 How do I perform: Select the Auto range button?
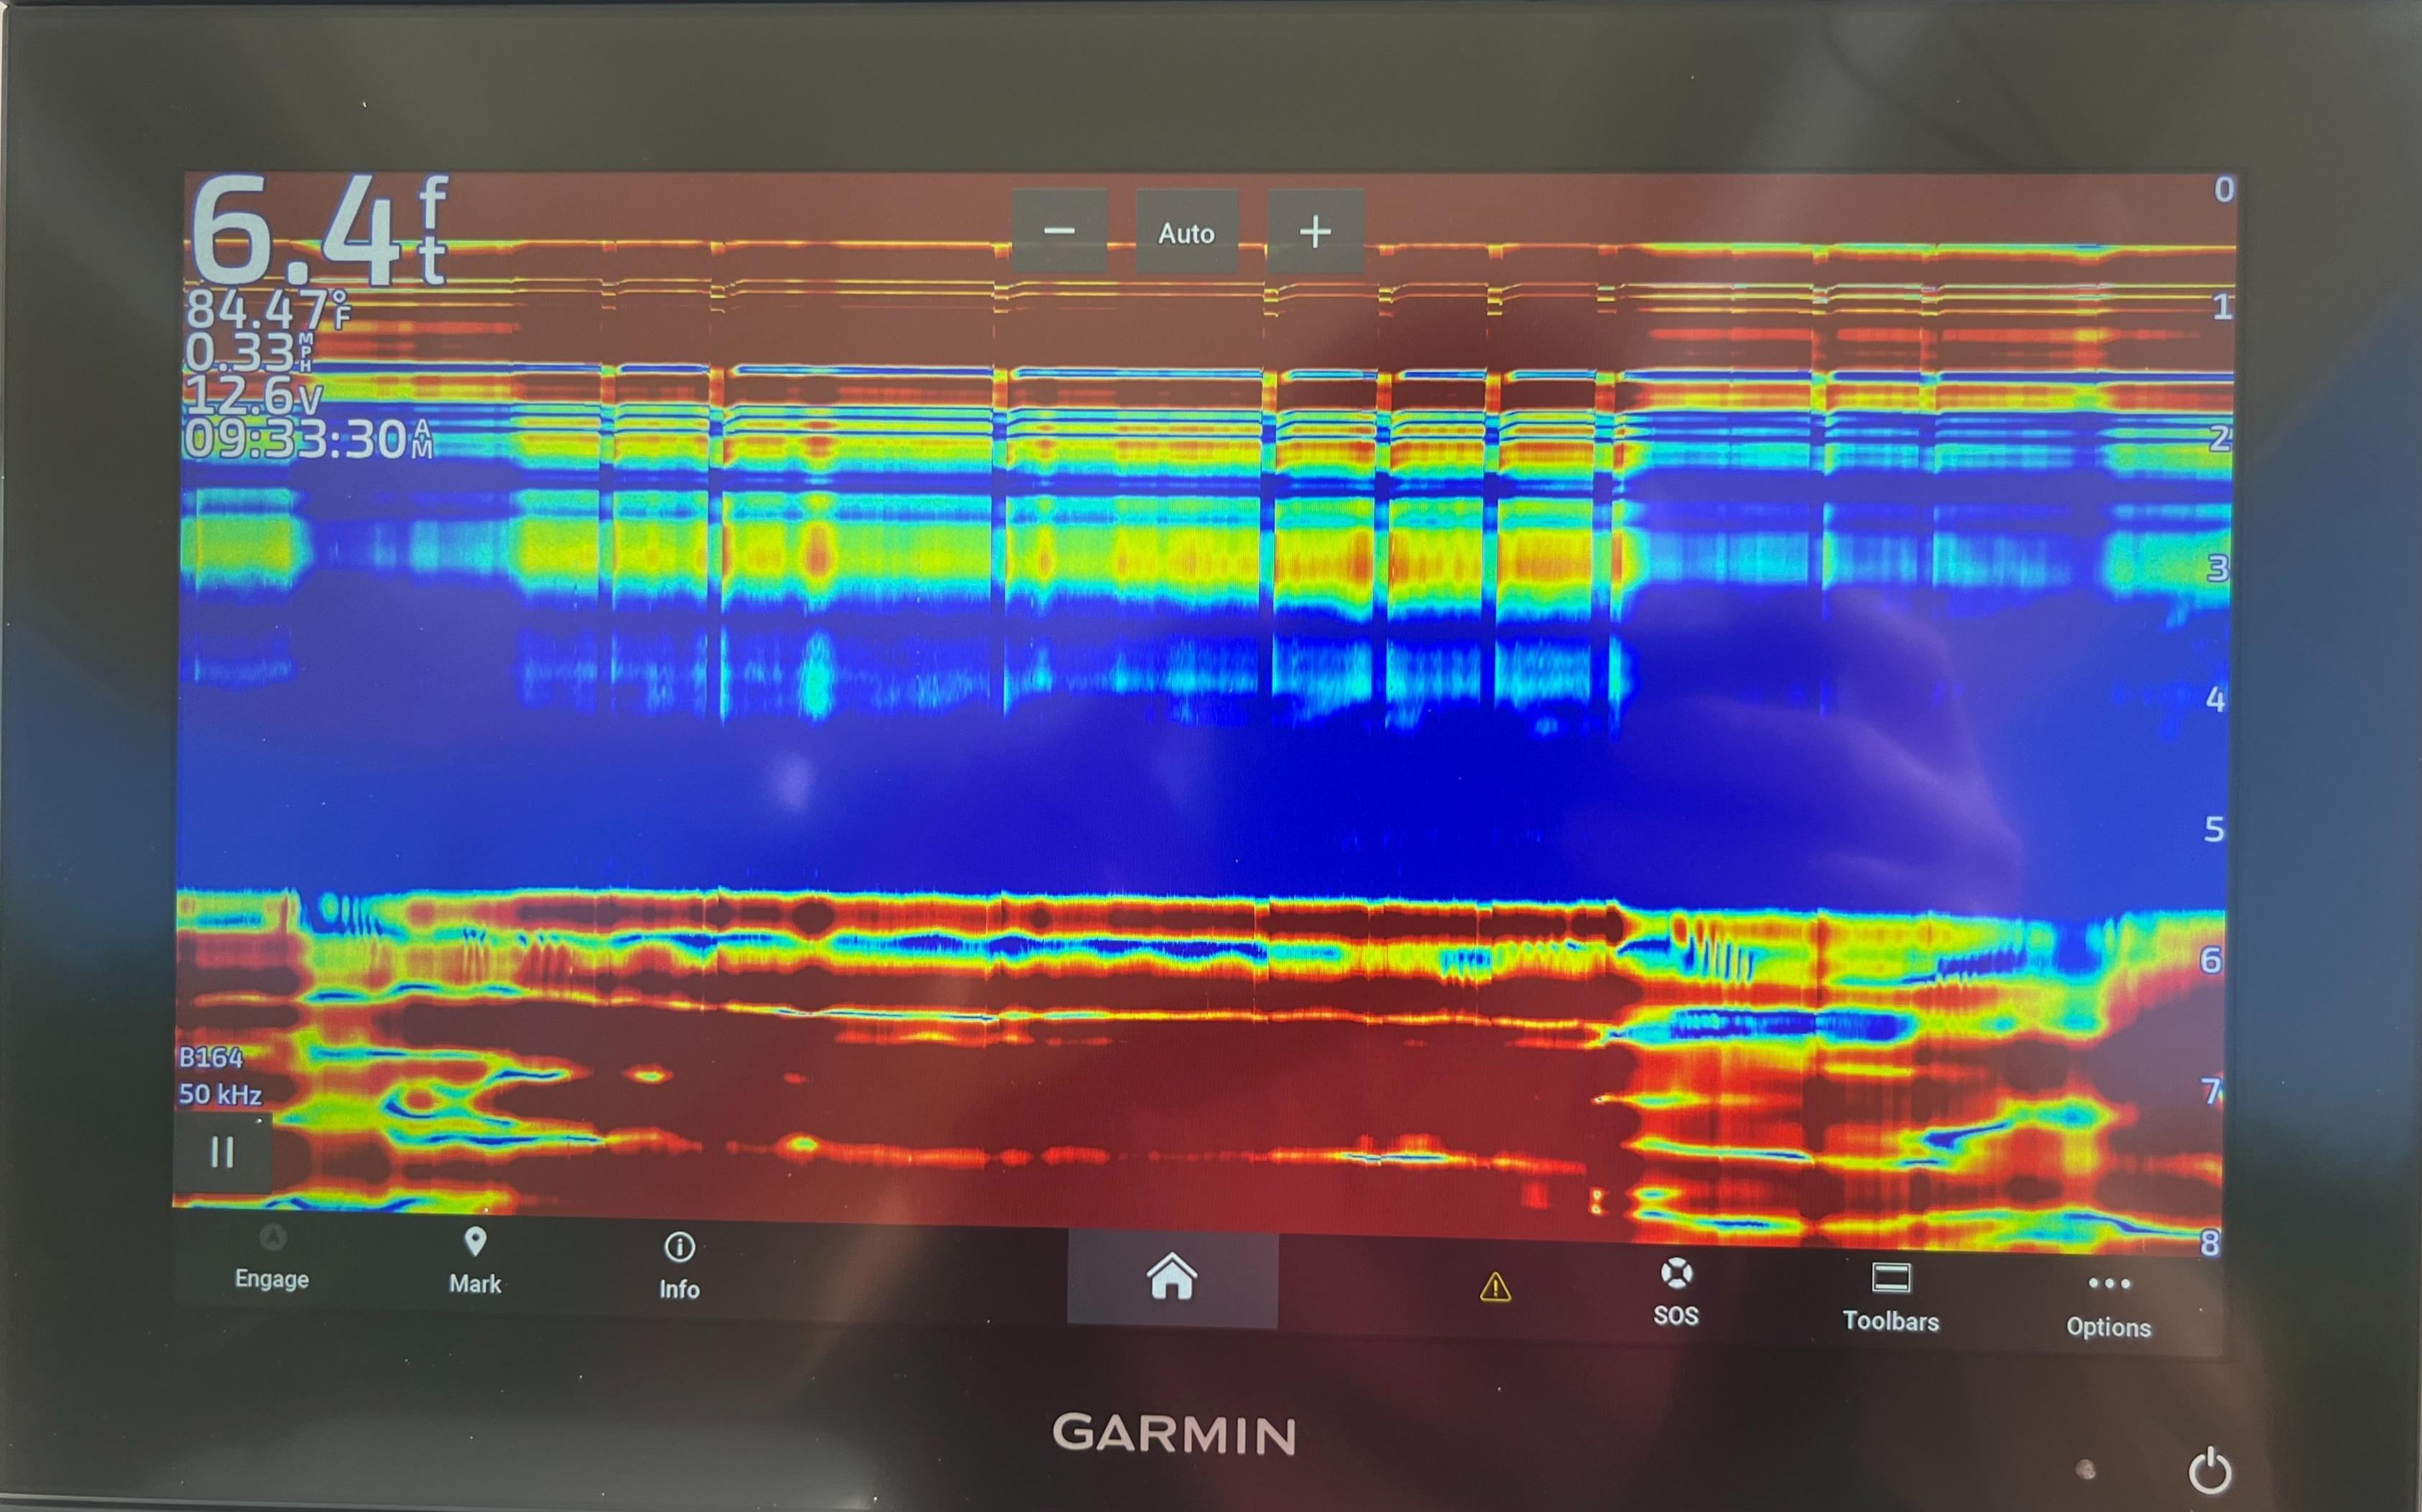pos(1187,232)
